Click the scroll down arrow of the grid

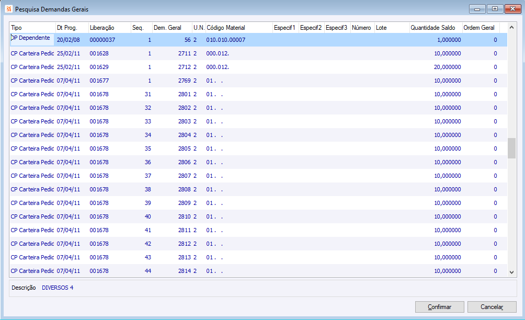pyautogui.click(x=511, y=272)
